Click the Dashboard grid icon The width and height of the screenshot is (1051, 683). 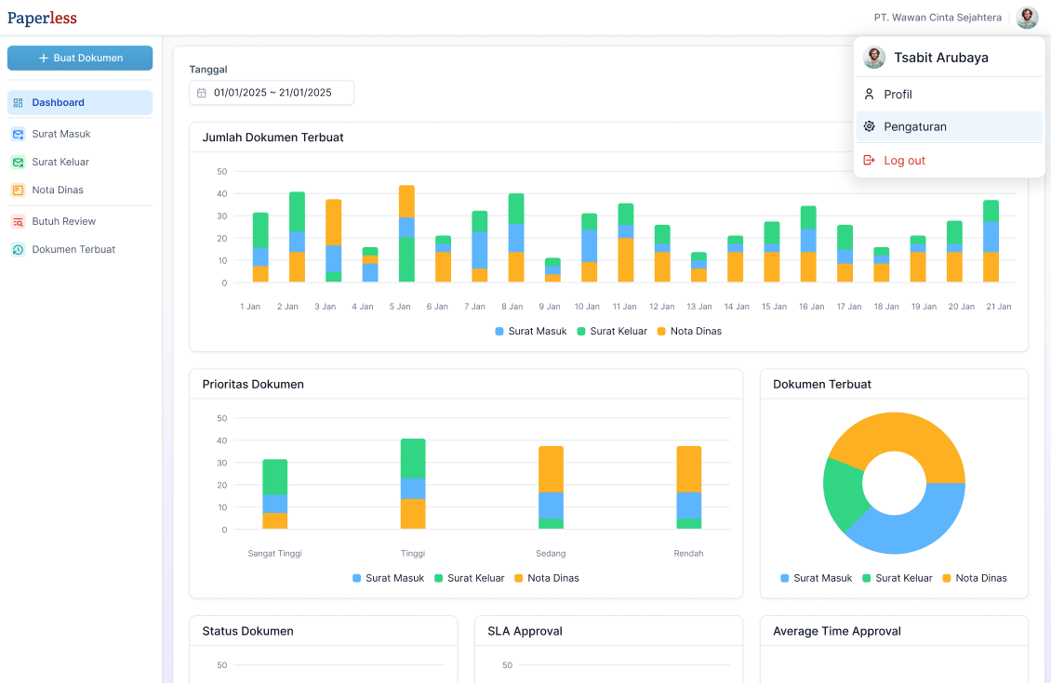coord(18,102)
